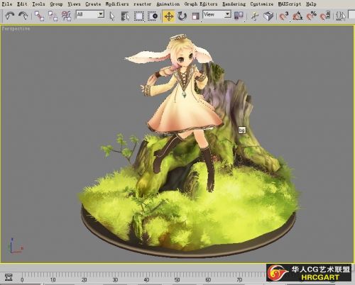355x285 pixels.
Task: Click the Named Selection Sets field
Action: pos(351,15)
